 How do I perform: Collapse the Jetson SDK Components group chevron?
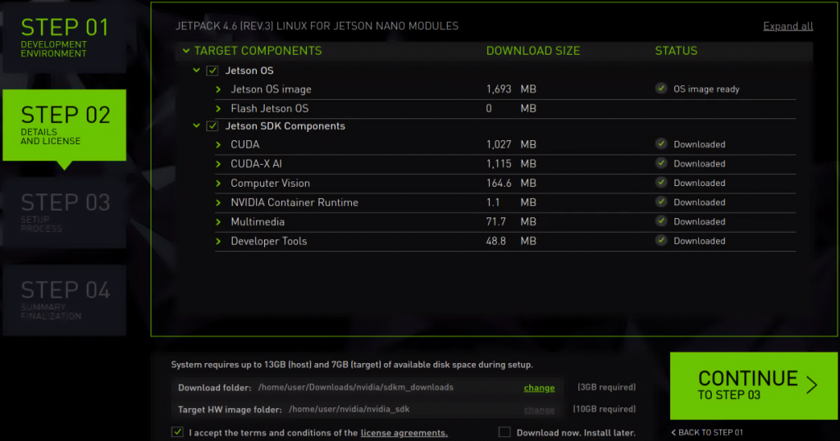pos(197,125)
